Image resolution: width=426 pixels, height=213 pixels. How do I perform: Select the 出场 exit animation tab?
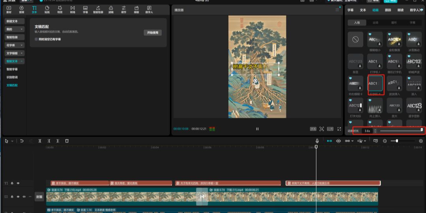click(376, 22)
